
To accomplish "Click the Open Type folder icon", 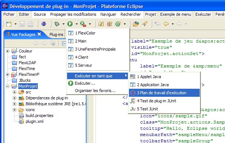I will tap(136, 24).
